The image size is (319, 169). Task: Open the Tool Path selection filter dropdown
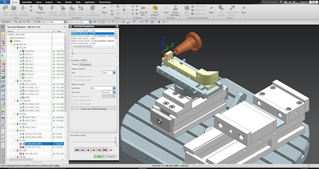pyautogui.click(x=65, y=22)
